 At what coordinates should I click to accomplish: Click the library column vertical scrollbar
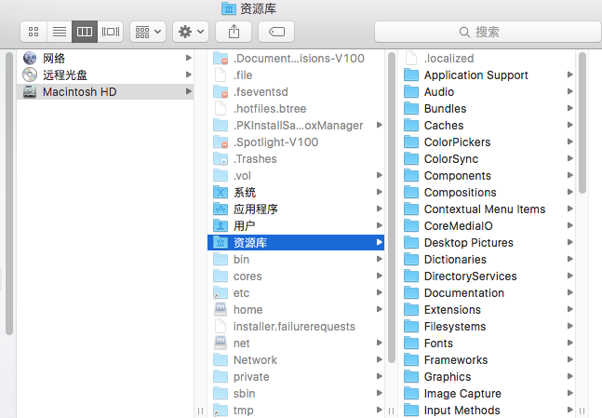[x=582, y=123]
